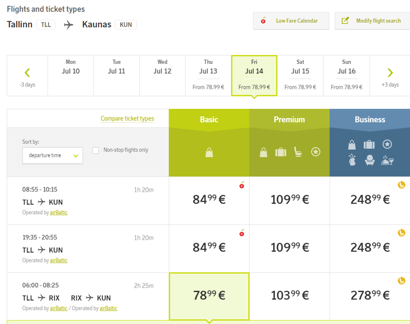
Task: Open the Low Fare Calendar button
Action: [x=291, y=21]
